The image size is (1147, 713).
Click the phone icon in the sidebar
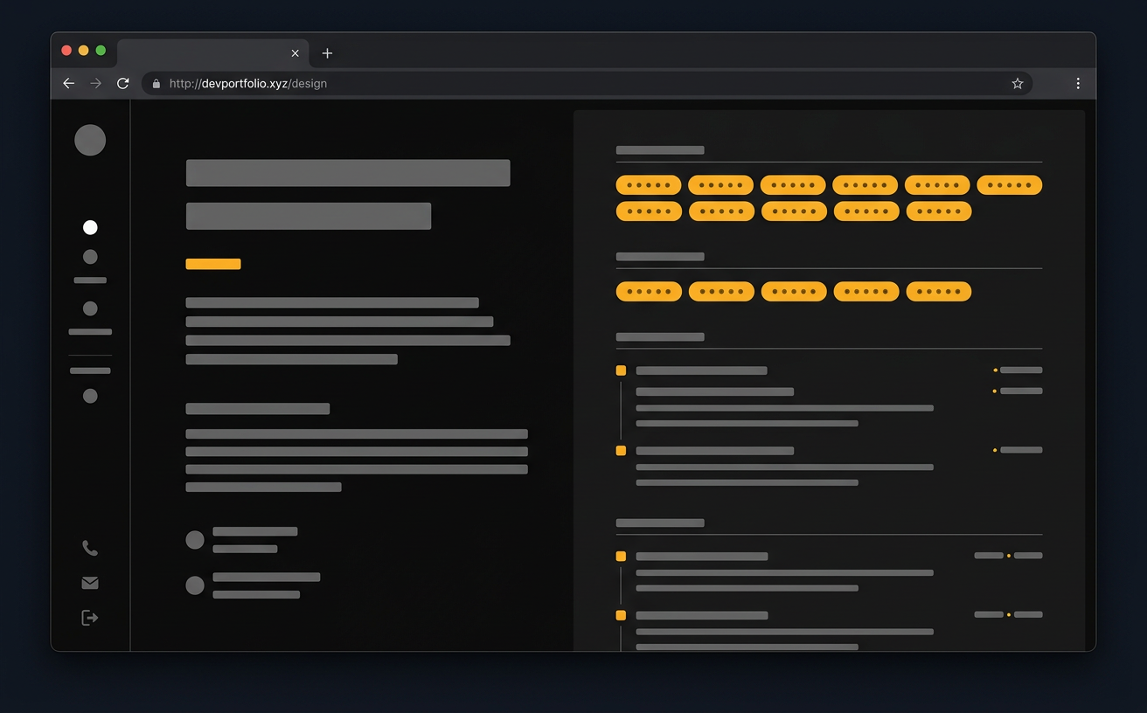click(90, 548)
